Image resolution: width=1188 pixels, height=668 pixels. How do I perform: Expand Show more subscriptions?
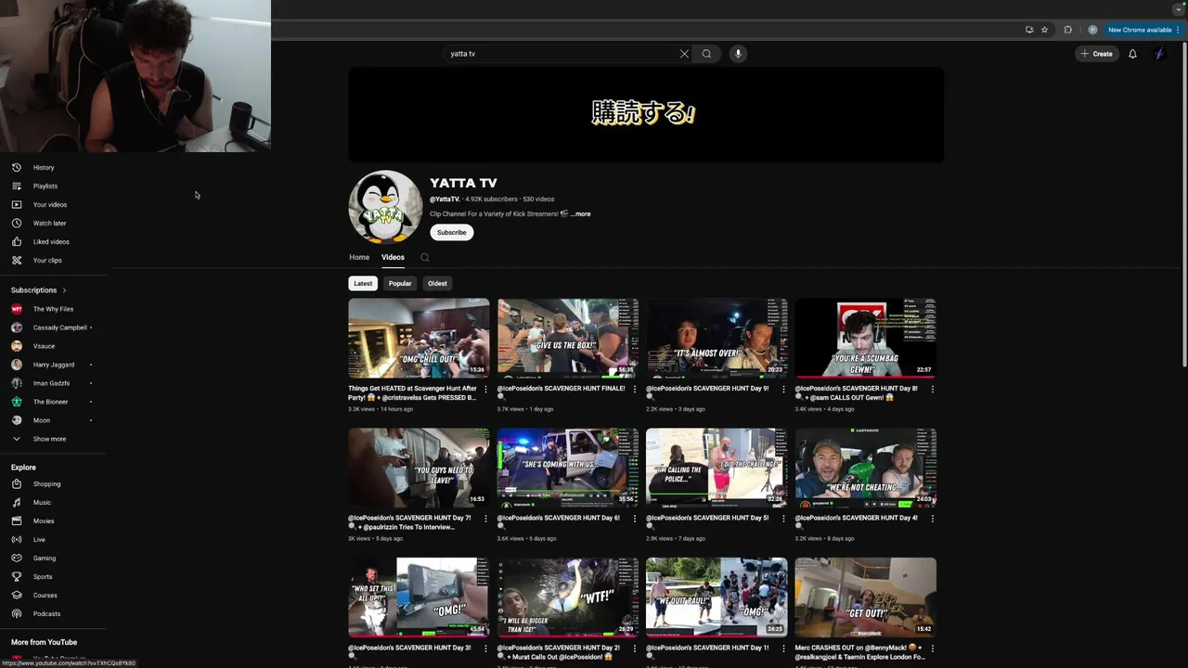49,439
